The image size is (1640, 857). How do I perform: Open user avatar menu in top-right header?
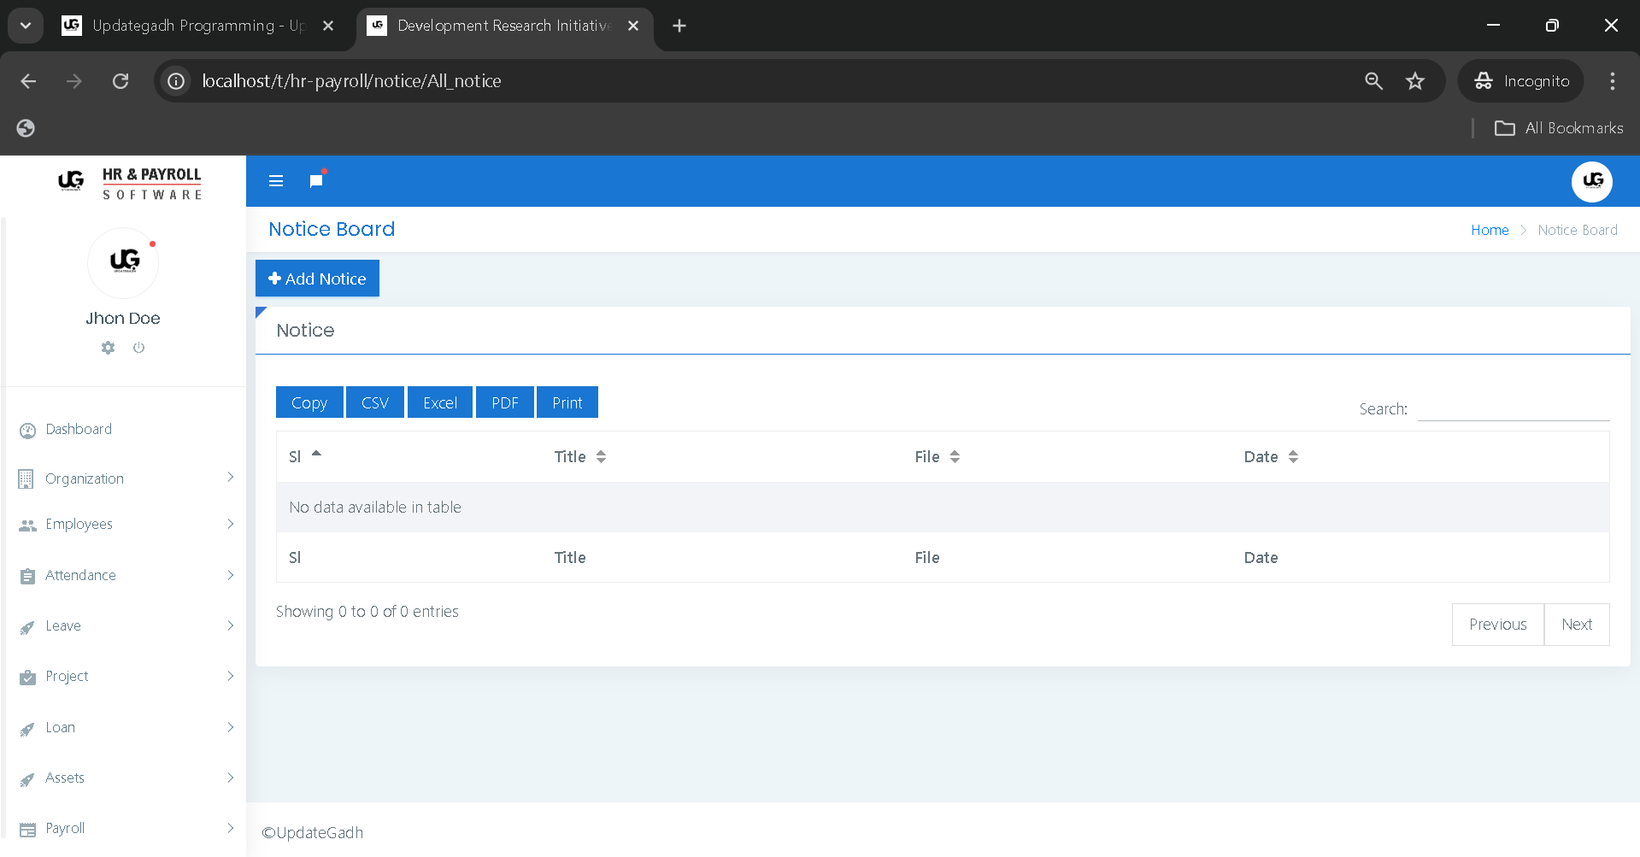tap(1591, 181)
